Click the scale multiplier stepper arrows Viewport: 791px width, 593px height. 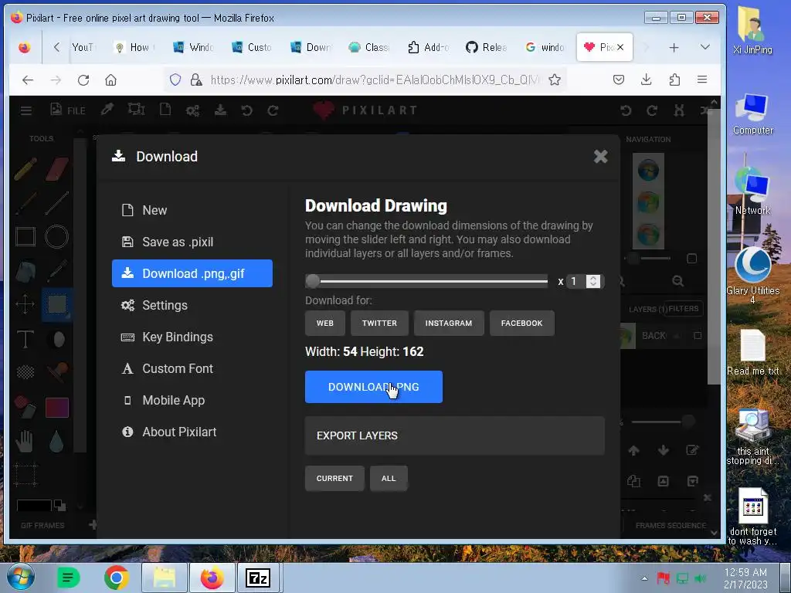point(593,281)
